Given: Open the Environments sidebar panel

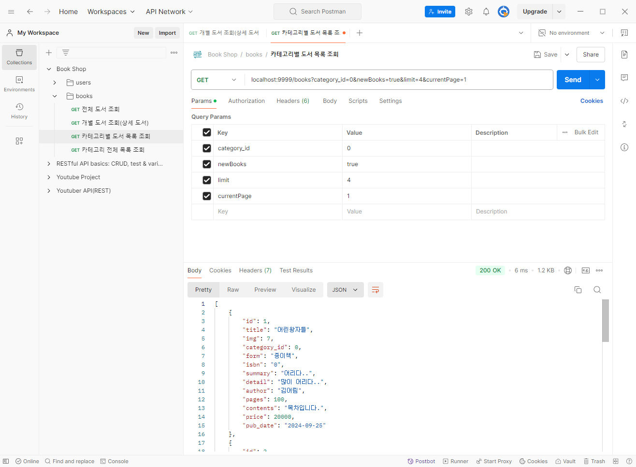Looking at the screenshot, I should tap(19, 84).
